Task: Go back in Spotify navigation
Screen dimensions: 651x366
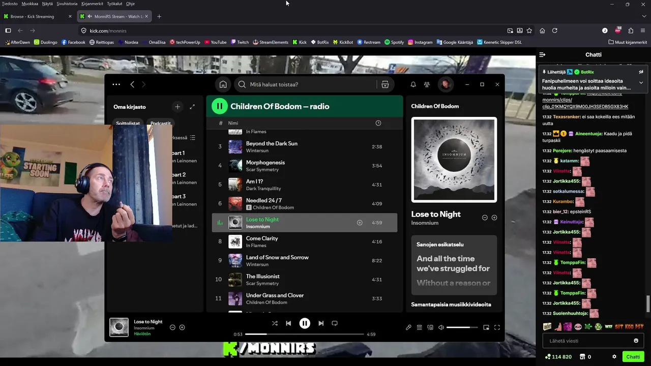Action: pyautogui.click(x=132, y=84)
